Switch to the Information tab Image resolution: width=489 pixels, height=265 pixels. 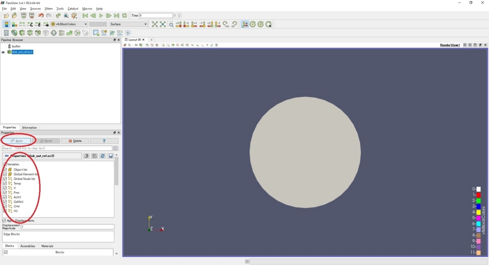click(x=29, y=127)
